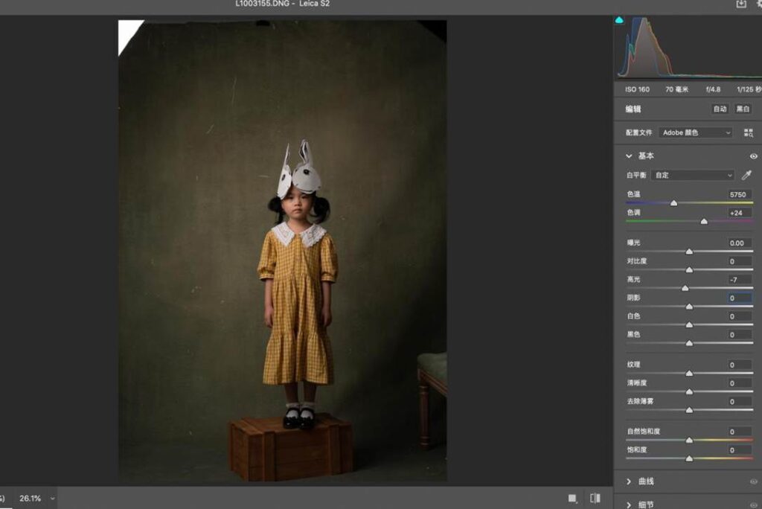Image resolution: width=762 pixels, height=509 pixels.
Task: Open the 白平衡 dropdown
Action: (692, 175)
